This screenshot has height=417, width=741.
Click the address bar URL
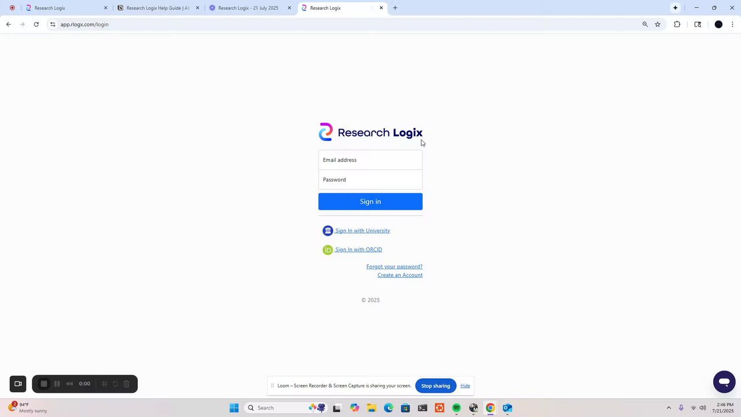[85, 24]
